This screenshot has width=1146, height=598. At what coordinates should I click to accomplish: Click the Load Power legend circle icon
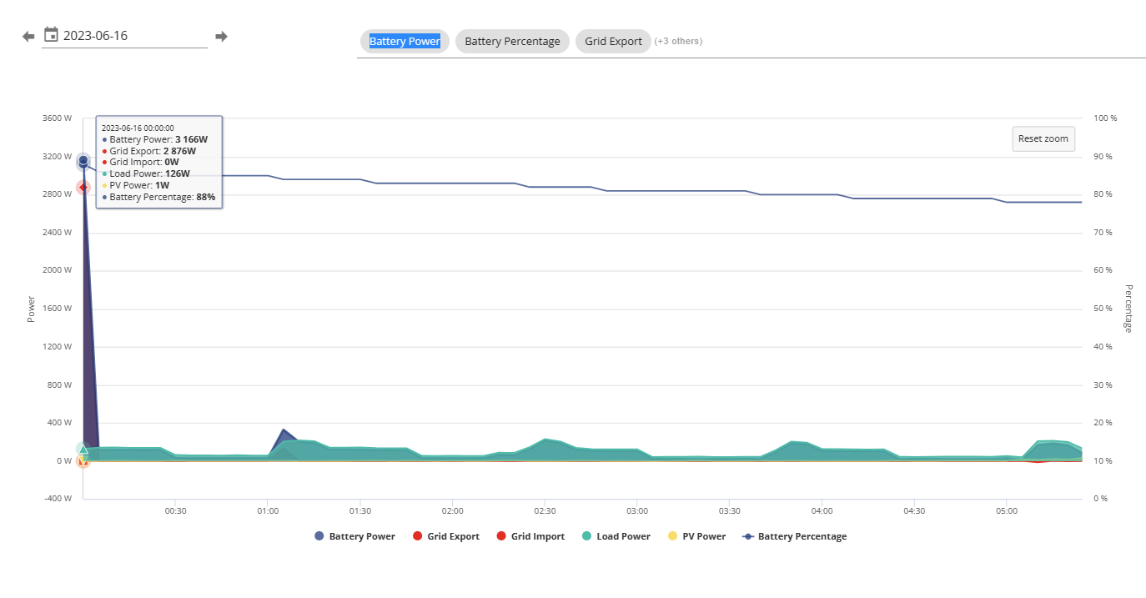(586, 536)
